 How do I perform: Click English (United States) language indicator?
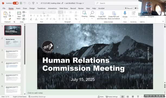pyautogui.click(x=20, y=97)
